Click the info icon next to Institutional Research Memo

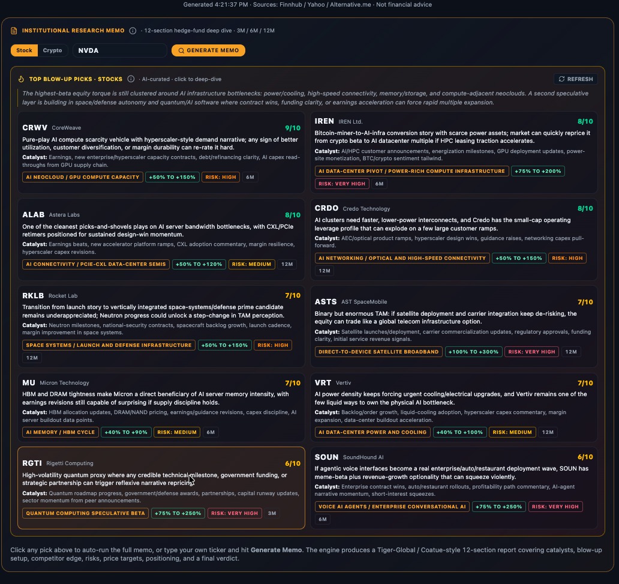(133, 31)
